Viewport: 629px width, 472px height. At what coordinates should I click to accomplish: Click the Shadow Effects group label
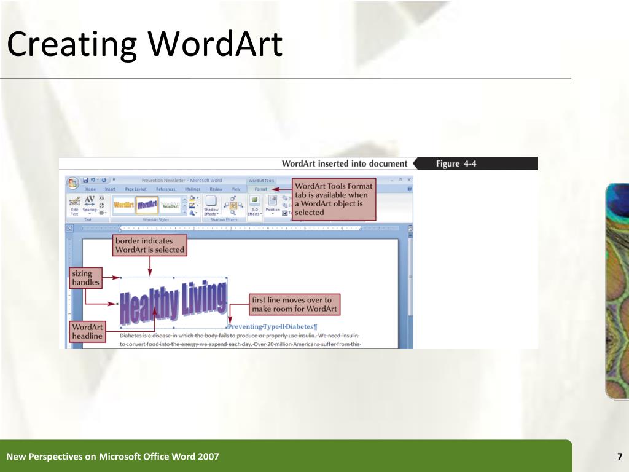(224, 220)
